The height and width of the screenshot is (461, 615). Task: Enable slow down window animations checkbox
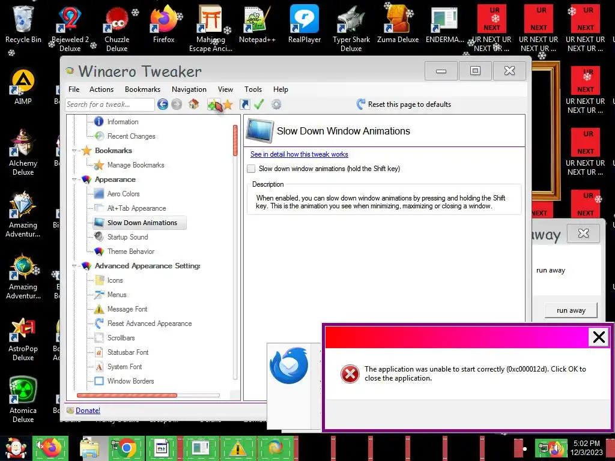coord(251,169)
